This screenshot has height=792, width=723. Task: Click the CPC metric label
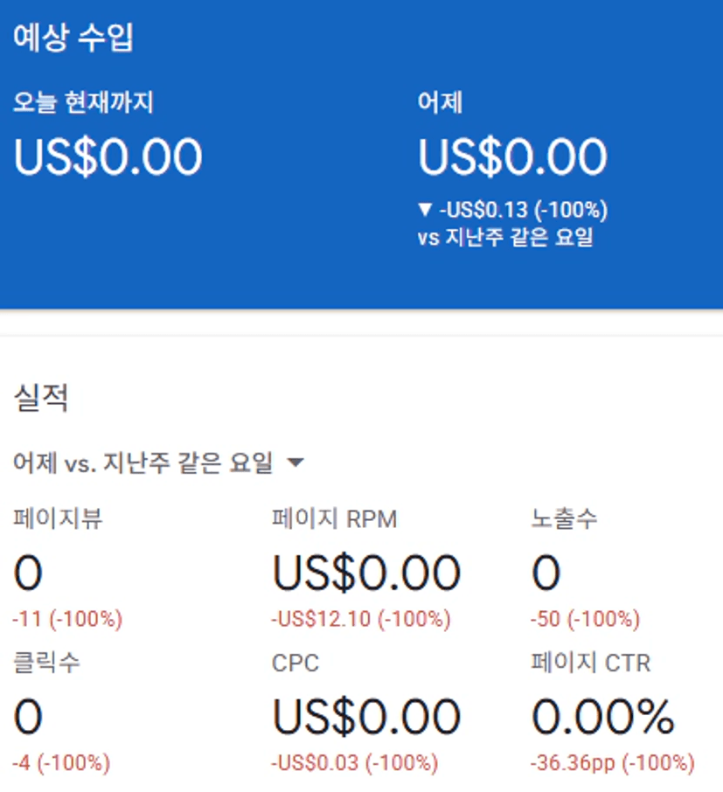[295, 663]
